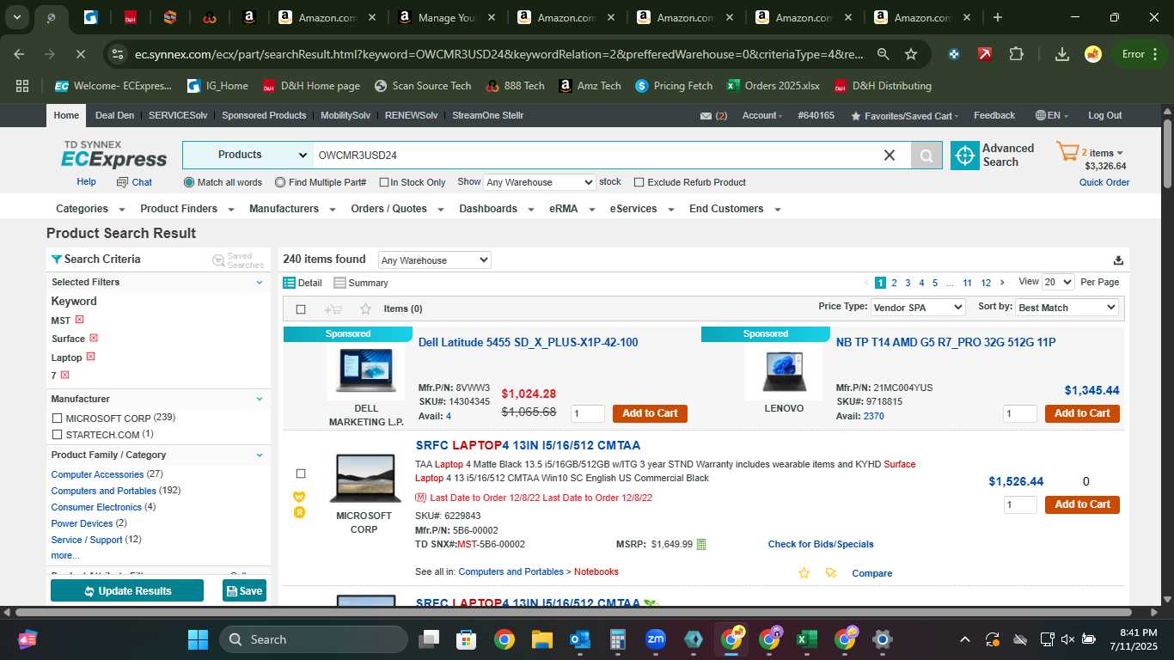Remove the Surface keyword filter
This screenshot has height=660, width=1174.
[x=94, y=338]
